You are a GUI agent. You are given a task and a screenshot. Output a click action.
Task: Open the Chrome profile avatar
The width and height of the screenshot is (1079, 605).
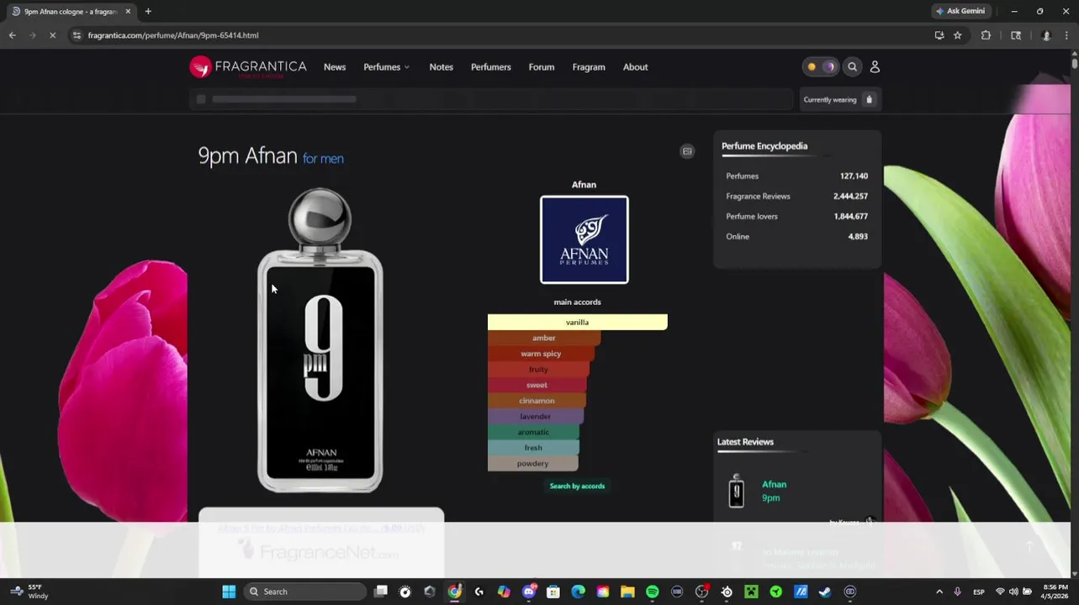tap(1046, 35)
